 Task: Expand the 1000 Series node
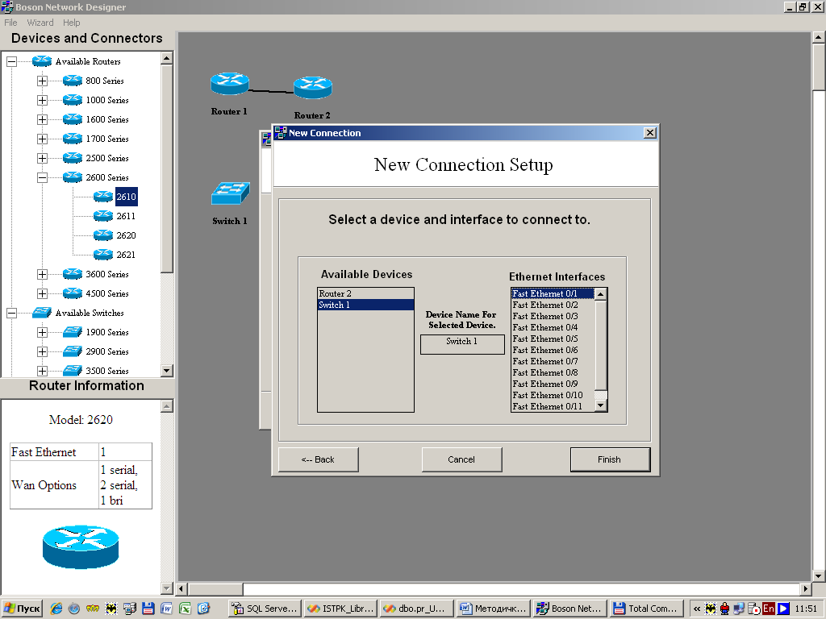tap(42, 100)
